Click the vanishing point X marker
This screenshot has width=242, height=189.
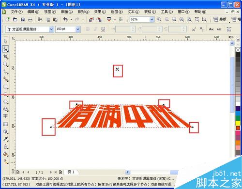coord(117,69)
